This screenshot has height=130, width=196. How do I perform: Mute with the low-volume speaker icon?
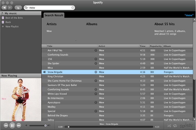point(26,125)
